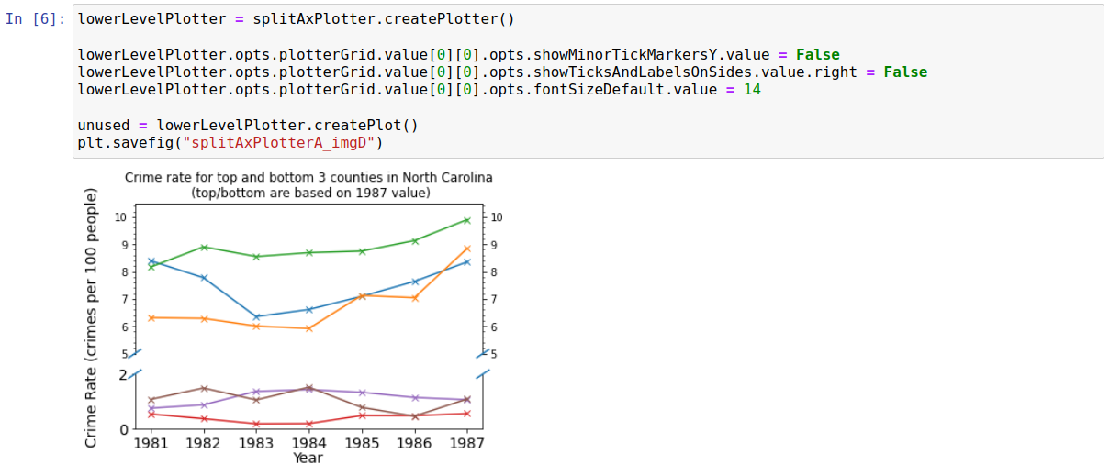Click the left axis break marker
This screenshot has width=1110, height=476.
[135, 363]
